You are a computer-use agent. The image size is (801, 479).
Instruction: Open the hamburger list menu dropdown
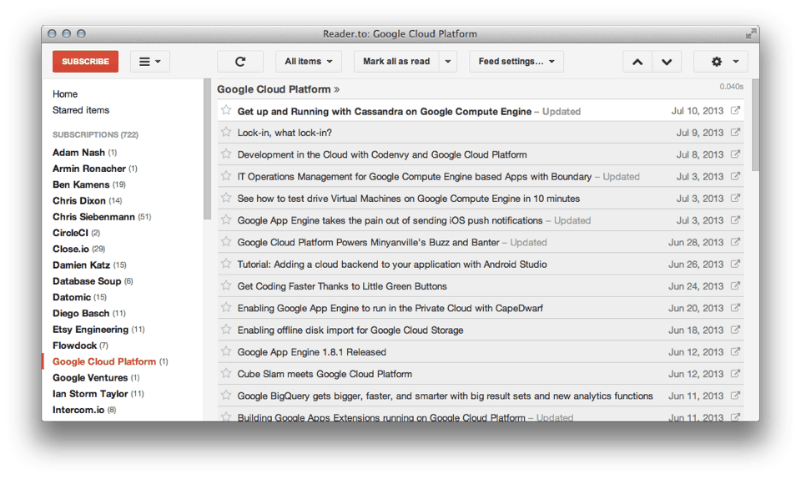(x=149, y=61)
